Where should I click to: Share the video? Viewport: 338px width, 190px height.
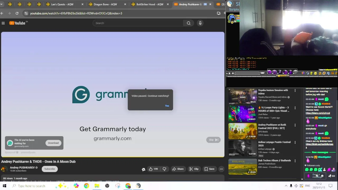pyautogui.click(x=178, y=169)
